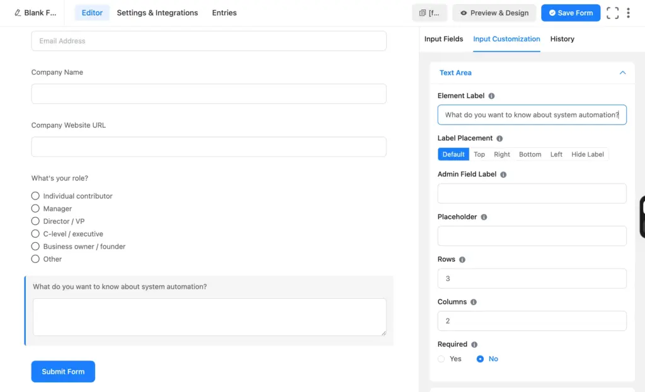Set label placement to Left
The width and height of the screenshot is (645, 392).
pyautogui.click(x=556, y=155)
